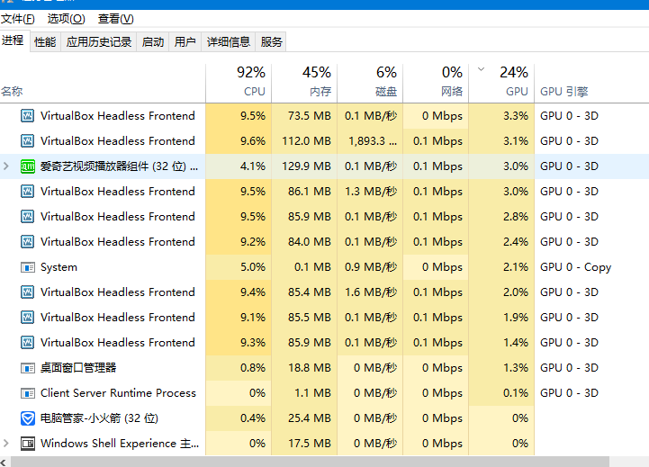Select the VirtualBox row with 86.1 MB memory
Viewport: 649px width, 467px height.
pos(117,192)
